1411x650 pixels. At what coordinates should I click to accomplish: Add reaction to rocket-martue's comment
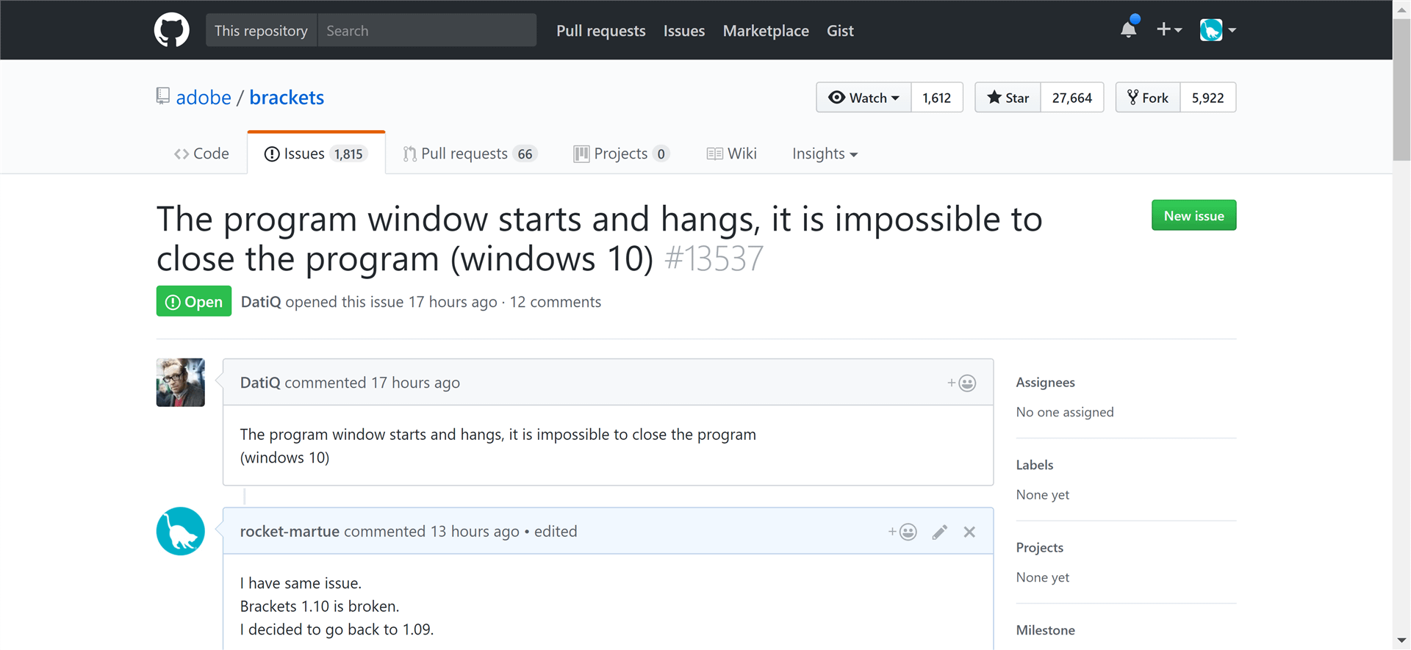point(902,532)
